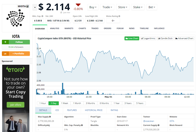Viewport: 196px width, 132px height.
Task: Click the info icon next to Max Supply
Action: click(x=50, y=117)
